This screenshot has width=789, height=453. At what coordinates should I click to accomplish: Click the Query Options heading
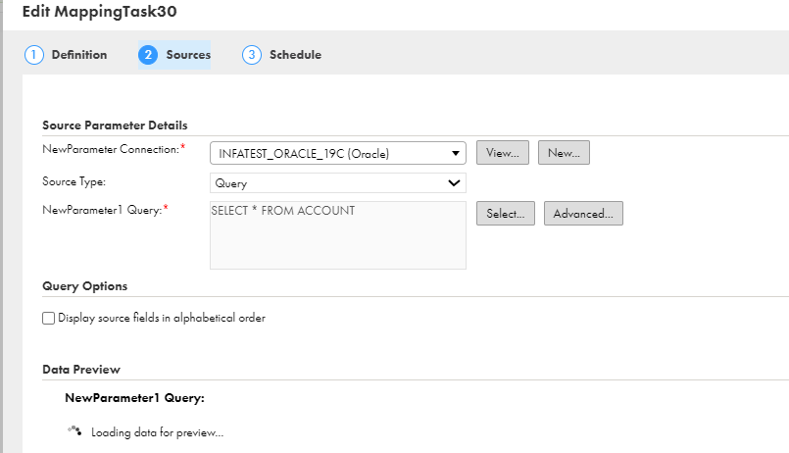click(x=84, y=286)
